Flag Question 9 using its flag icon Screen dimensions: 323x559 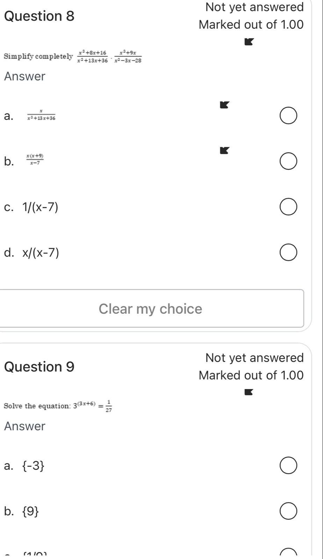point(247,392)
